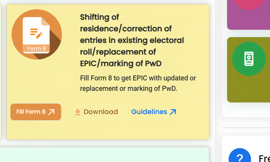Click the white panel edge at far left
270x162 pixels.
(1, 70)
